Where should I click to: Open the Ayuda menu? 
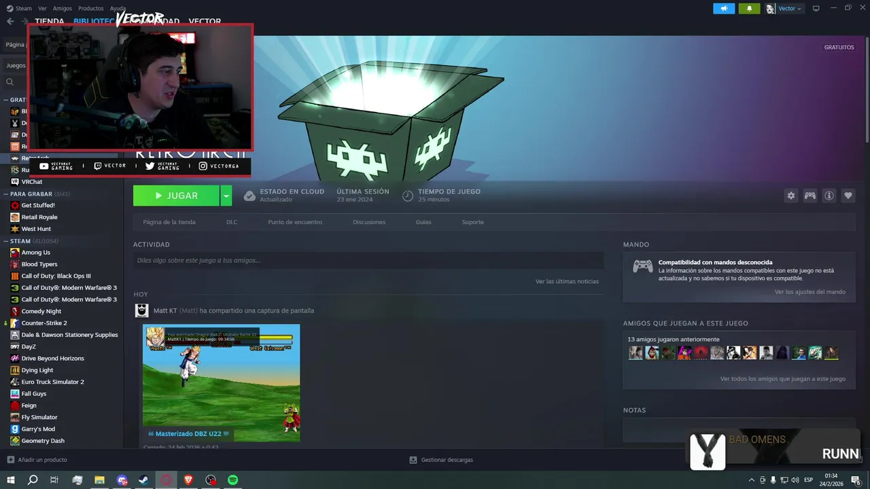118,8
